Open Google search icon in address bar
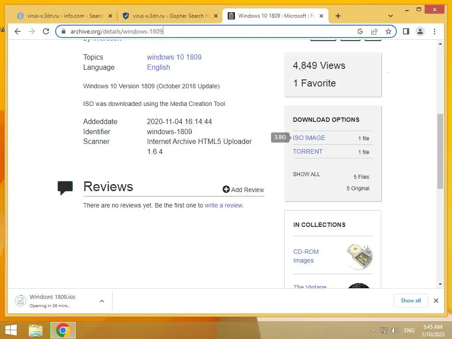Image resolution: width=452 pixels, height=339 pixels. click(x=360, y=31)
